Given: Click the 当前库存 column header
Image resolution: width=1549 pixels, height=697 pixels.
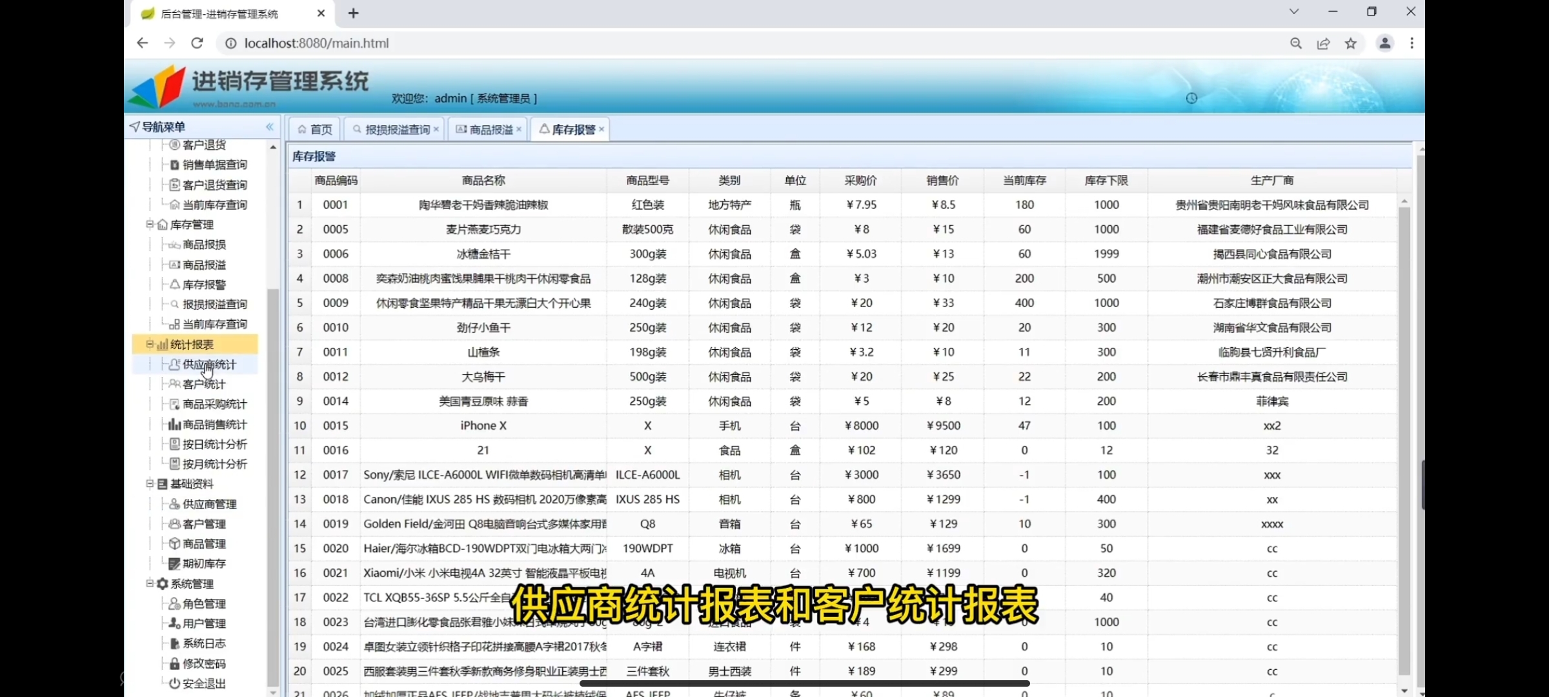Looking at the screenshot, I should [x=1024, y=181].
